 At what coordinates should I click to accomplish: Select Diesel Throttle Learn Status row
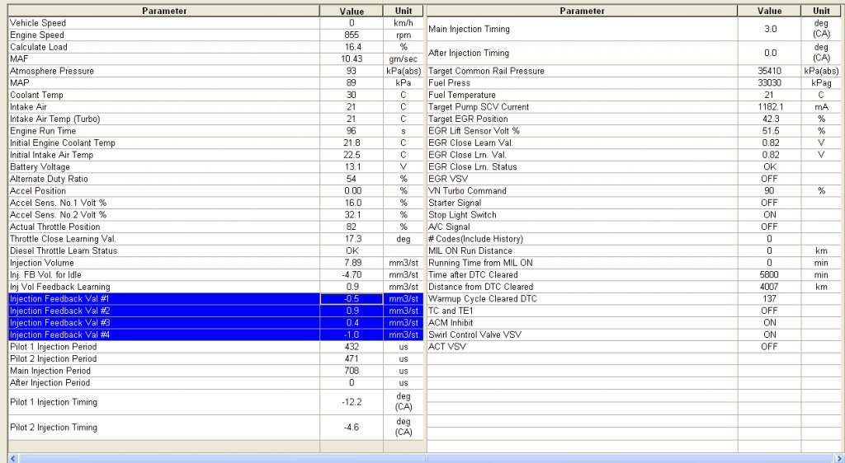click(216, 250)
